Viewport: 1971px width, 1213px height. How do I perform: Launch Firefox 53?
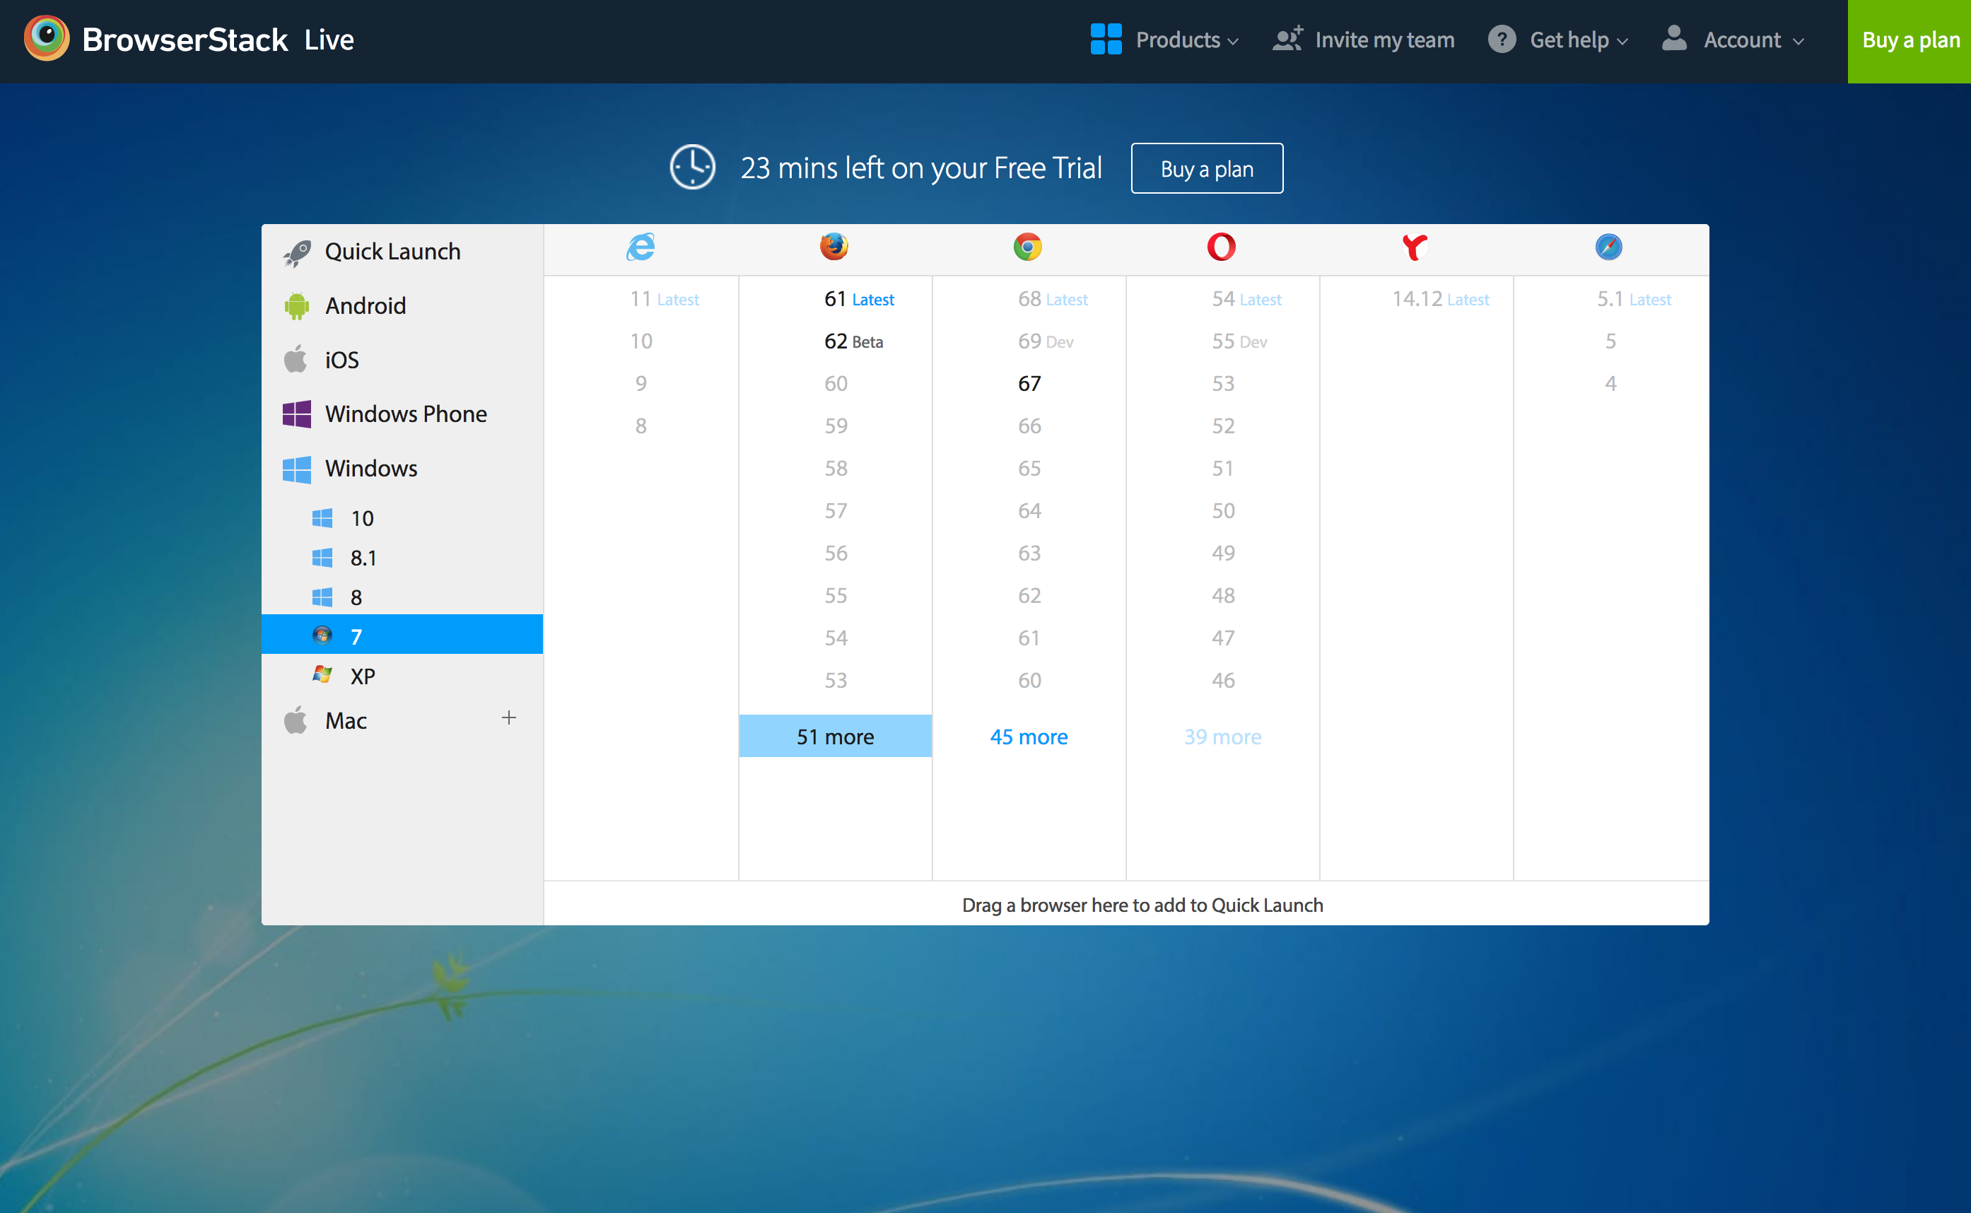click(x=835, y=680)
